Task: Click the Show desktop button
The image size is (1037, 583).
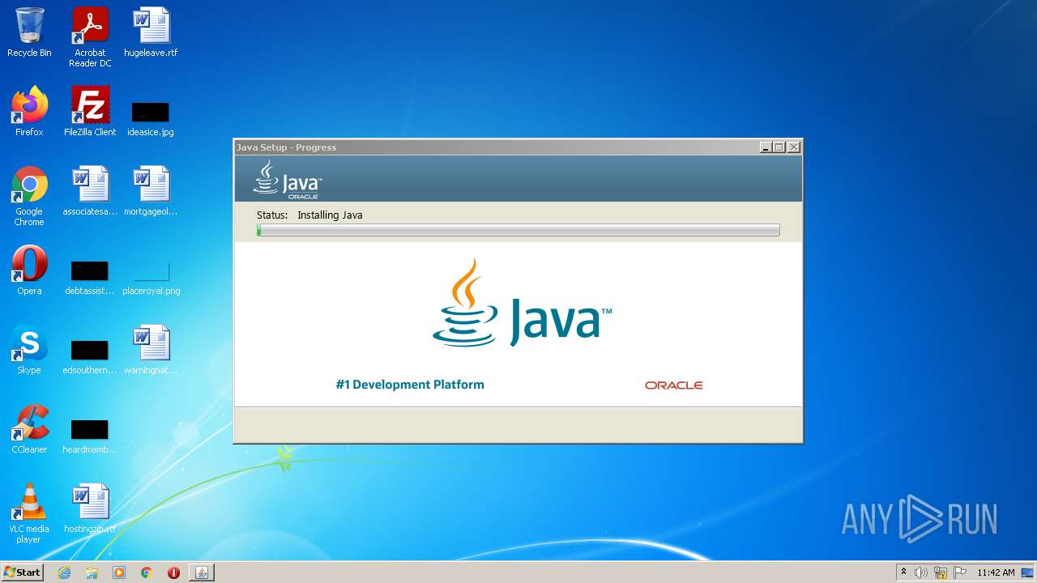Action: pyautogui.click(x=1027, y=572)
